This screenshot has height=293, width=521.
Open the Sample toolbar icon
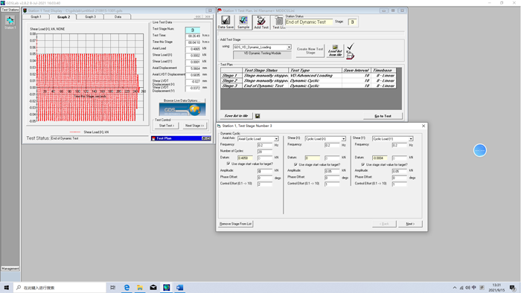click(x=243, y=22)
